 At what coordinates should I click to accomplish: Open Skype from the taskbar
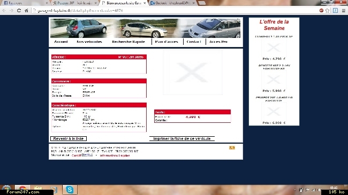tap(70, 190)
